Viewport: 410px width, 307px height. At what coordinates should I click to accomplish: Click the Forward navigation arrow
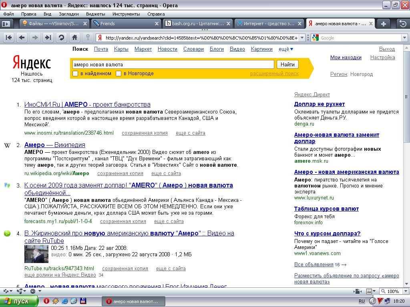[35, 38]
